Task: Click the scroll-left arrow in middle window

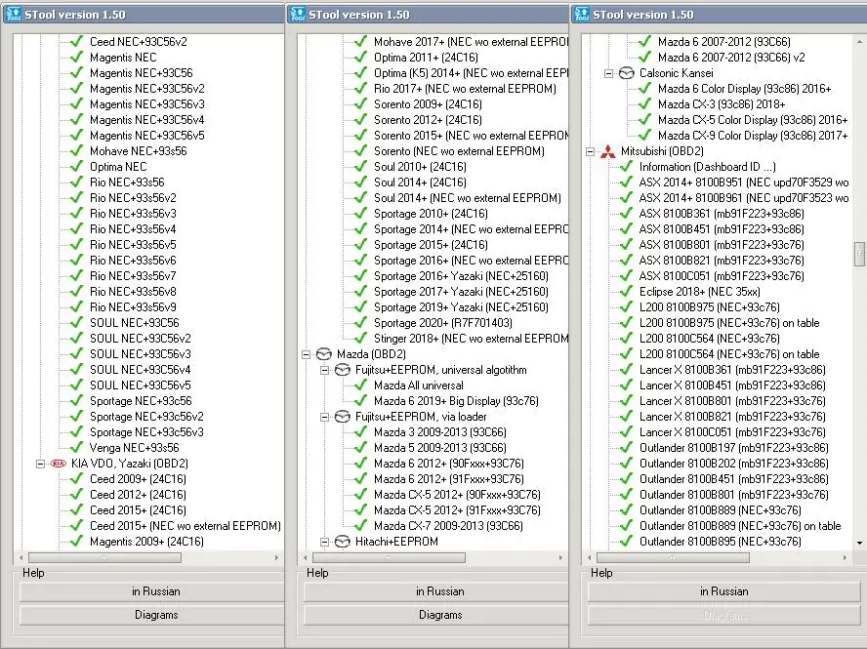Action: coord(306,558)
